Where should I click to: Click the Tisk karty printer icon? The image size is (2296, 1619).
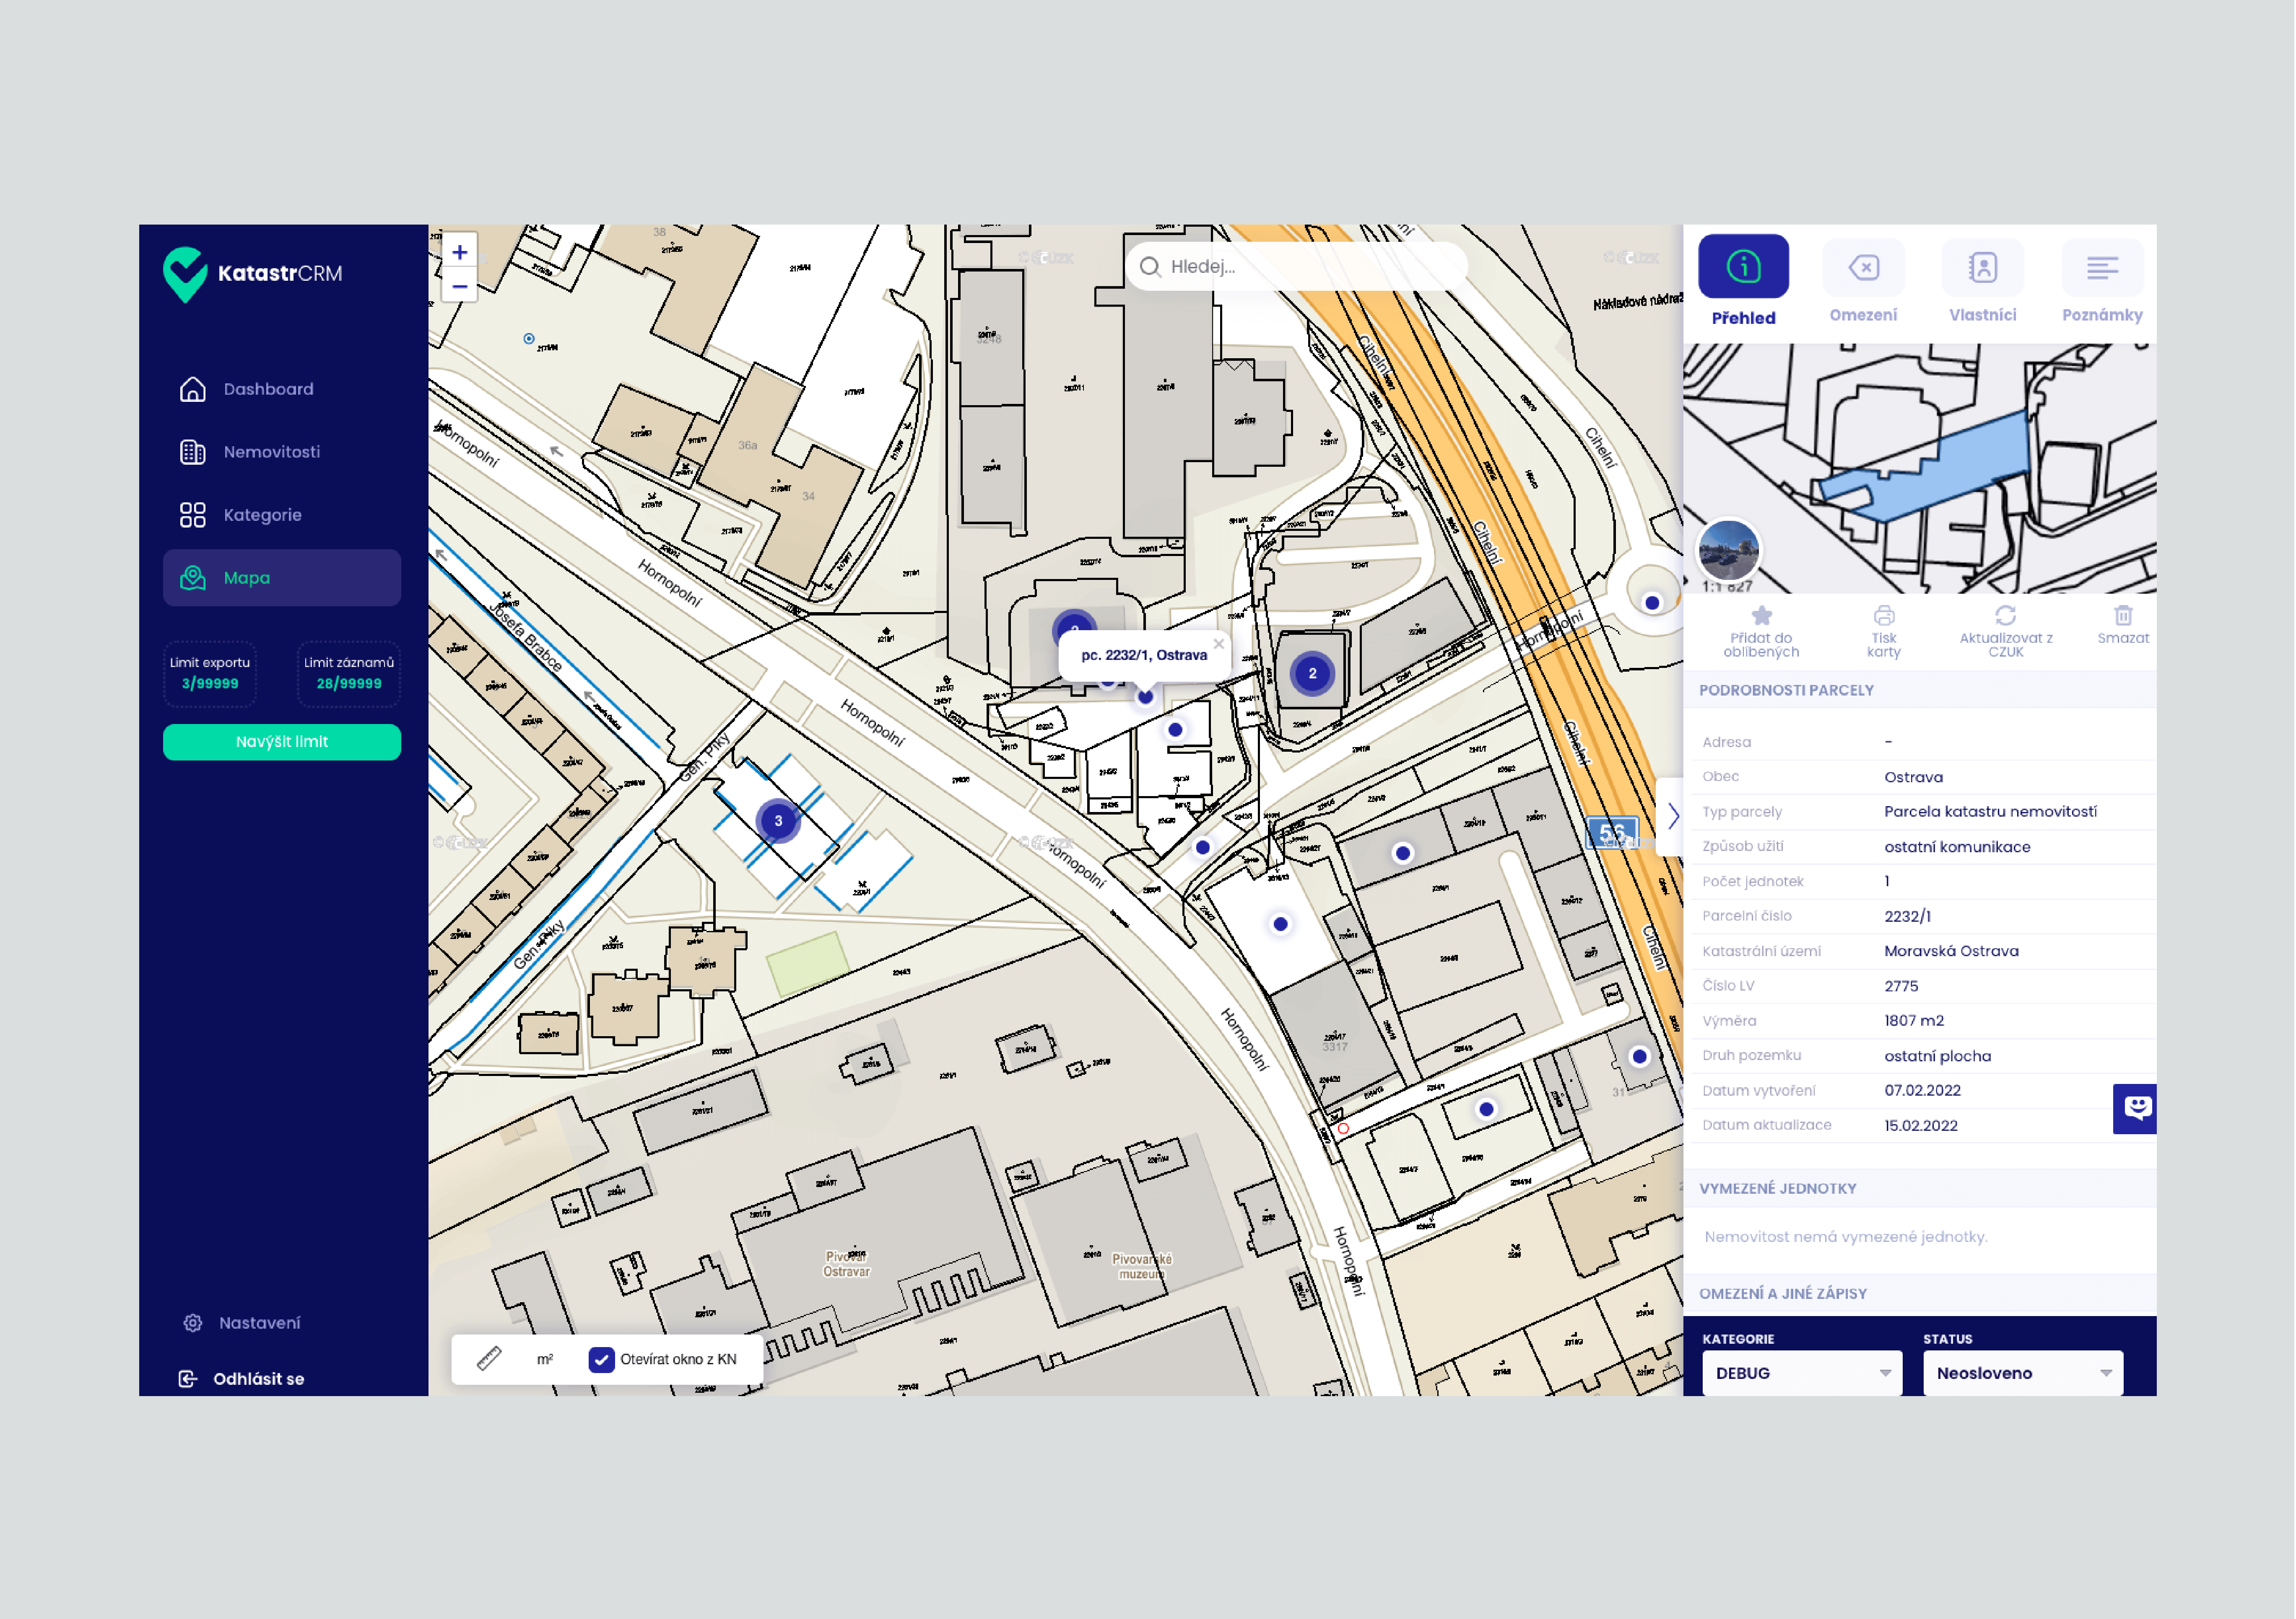coord(1883,615)
